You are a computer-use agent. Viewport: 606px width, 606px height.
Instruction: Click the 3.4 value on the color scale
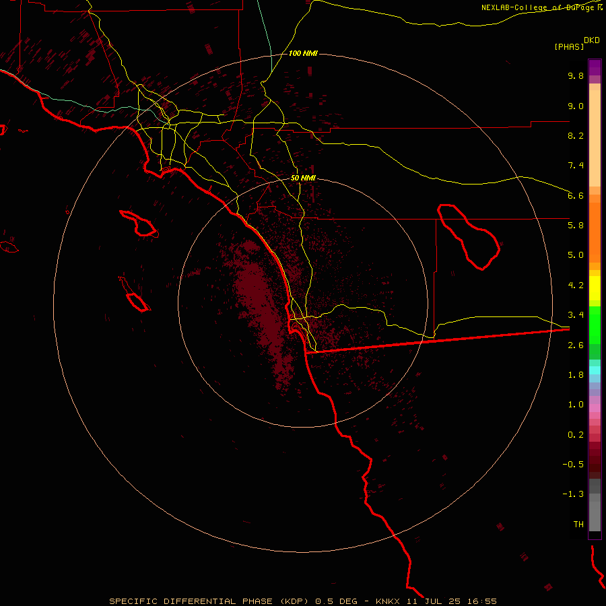point(576,315)
